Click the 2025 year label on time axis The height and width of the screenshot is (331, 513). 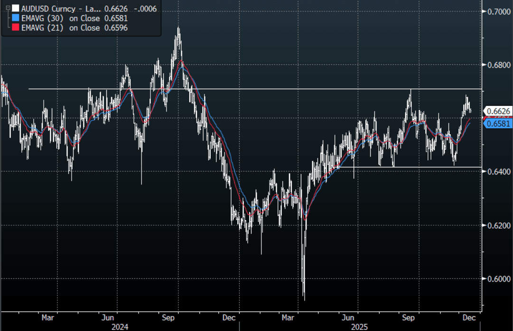click(359, 327)
